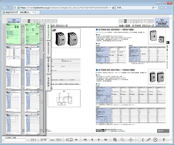174x145 pixels.
Task: Go to the previous page arrow
Action: (92, 140)
